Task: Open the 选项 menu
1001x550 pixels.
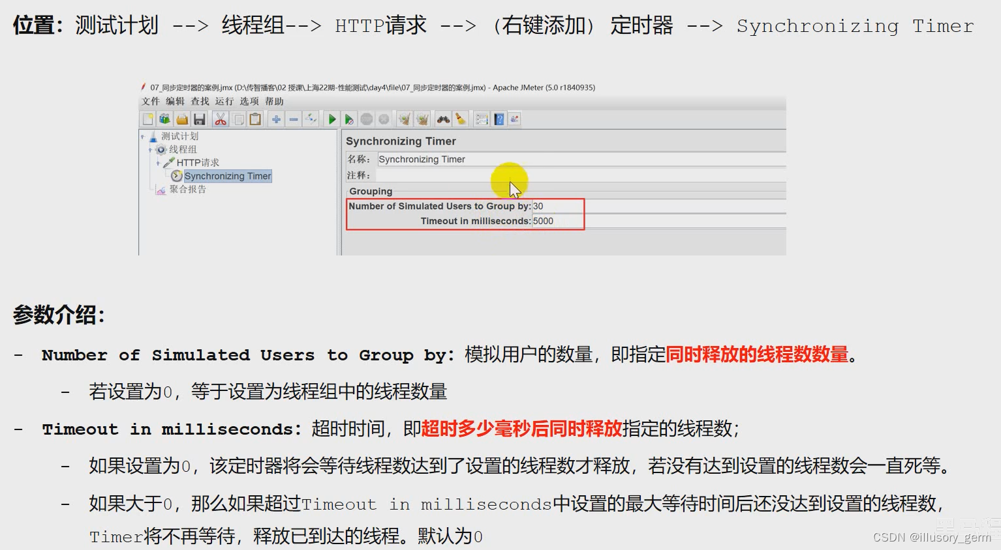Action: point(249,102)
